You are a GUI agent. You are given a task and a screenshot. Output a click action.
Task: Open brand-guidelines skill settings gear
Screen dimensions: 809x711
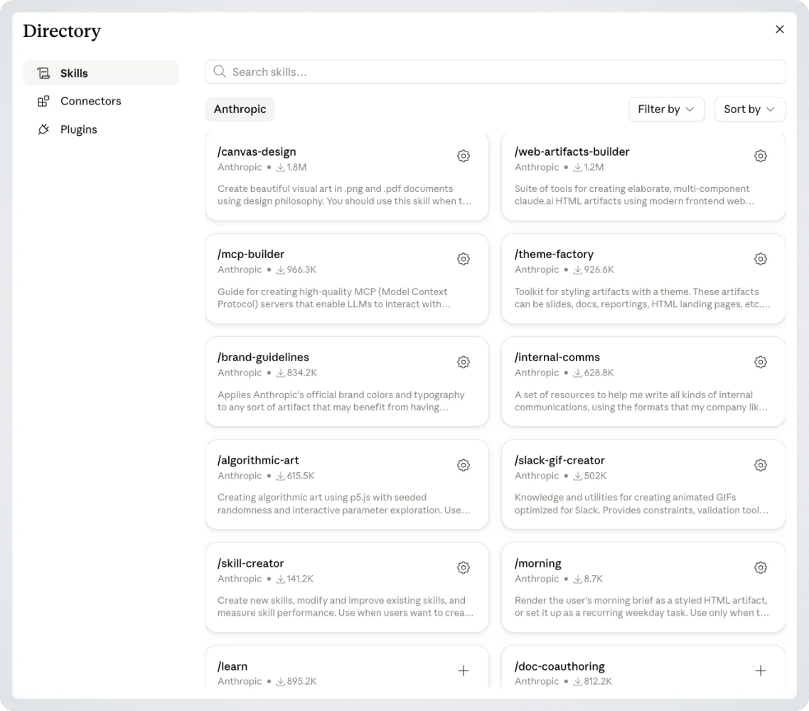(x=464, y=362)
